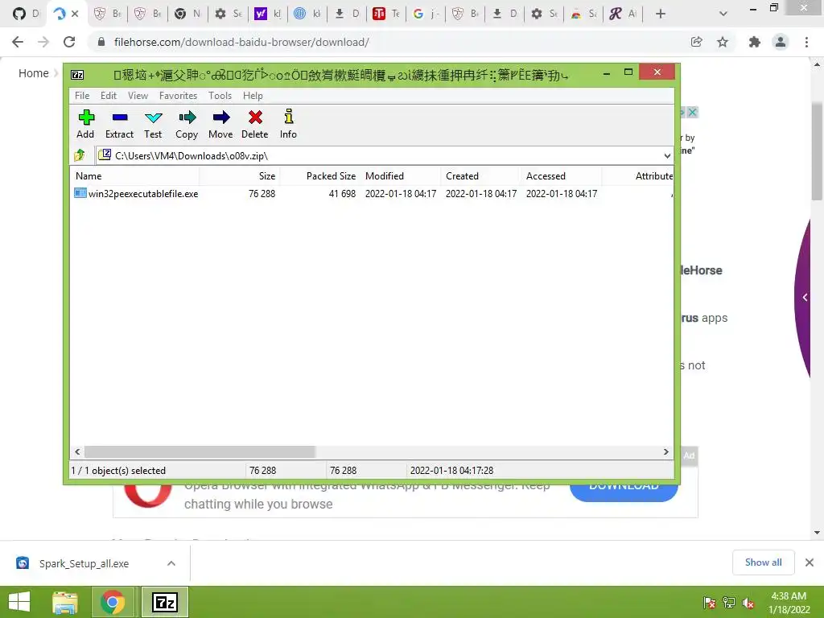This screenshot has height=618, width=824.
Task: Expand the purple side panel chevron
Action: pos(805,298)
